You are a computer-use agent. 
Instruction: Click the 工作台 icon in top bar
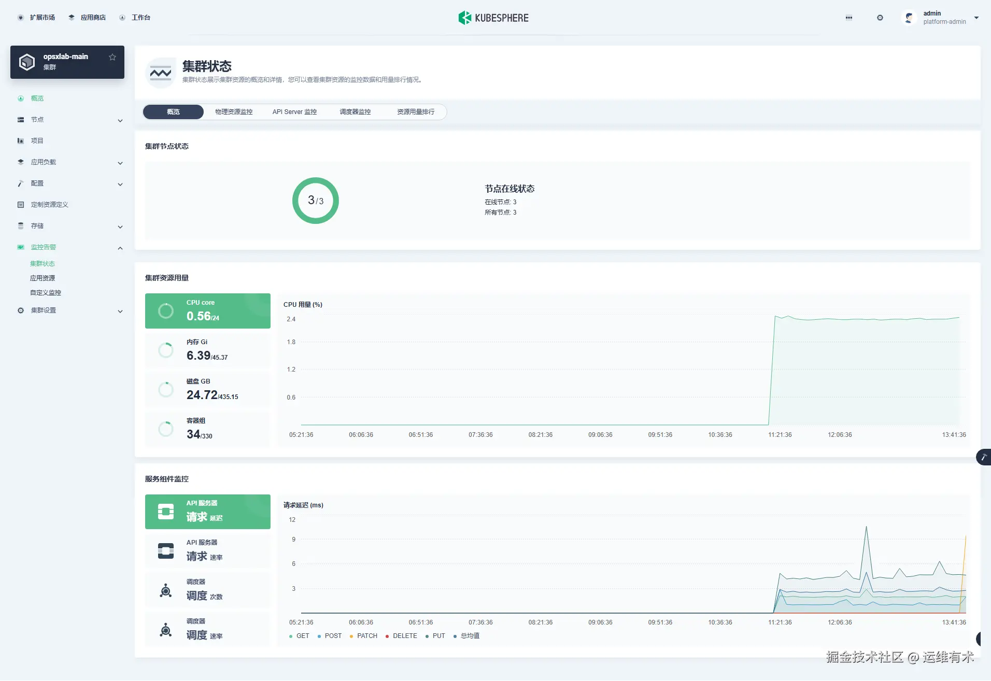pos(122,17)
